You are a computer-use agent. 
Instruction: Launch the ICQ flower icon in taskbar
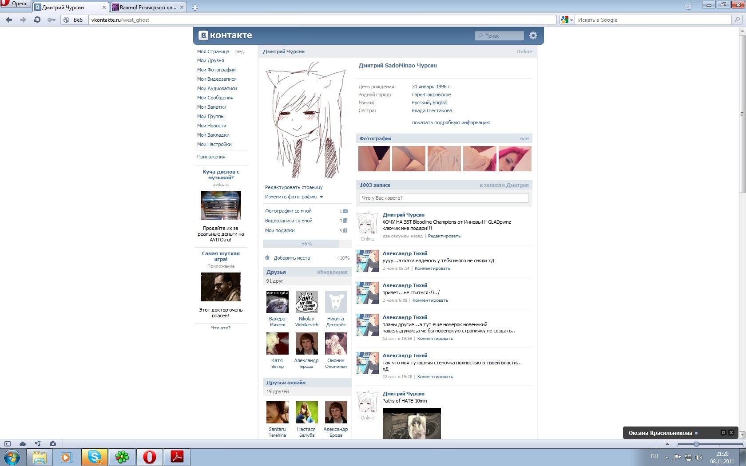(122, 457)
